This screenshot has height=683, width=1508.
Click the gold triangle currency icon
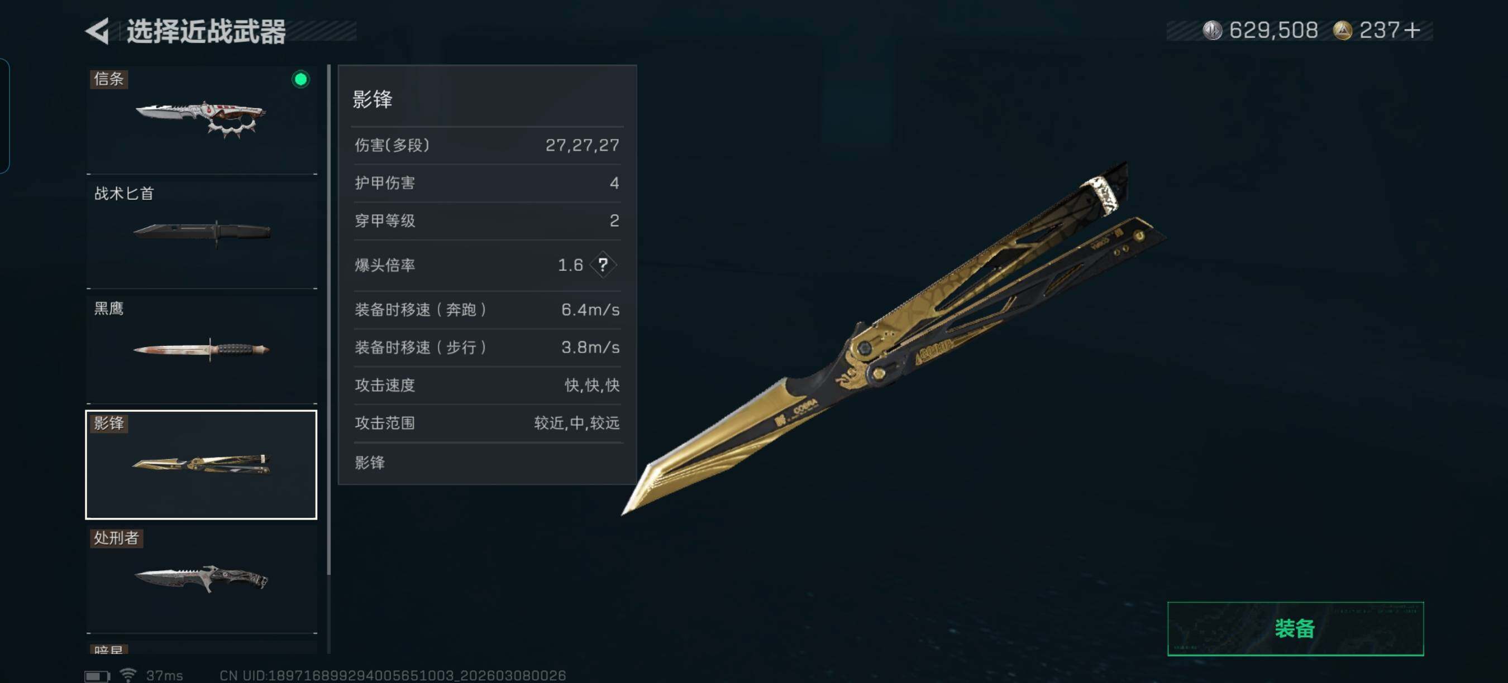[1342, 30]
